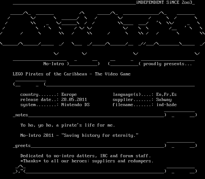
Task: Click the 'No-Intro' group name text
Action: [x=53, y=64]
